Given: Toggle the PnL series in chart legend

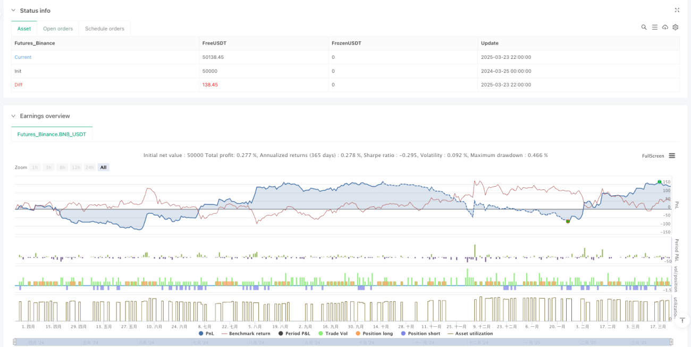Looking at the screenshot, I should (206, 333).
